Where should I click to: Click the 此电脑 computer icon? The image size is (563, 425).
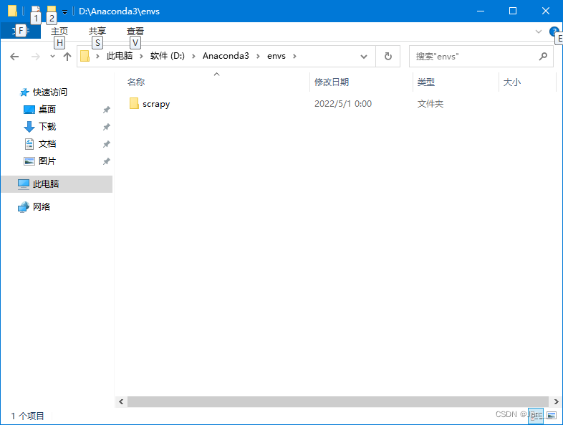[x=24, y=184]
